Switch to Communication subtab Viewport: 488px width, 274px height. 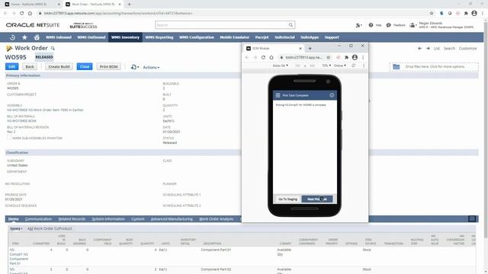[38, 219]
